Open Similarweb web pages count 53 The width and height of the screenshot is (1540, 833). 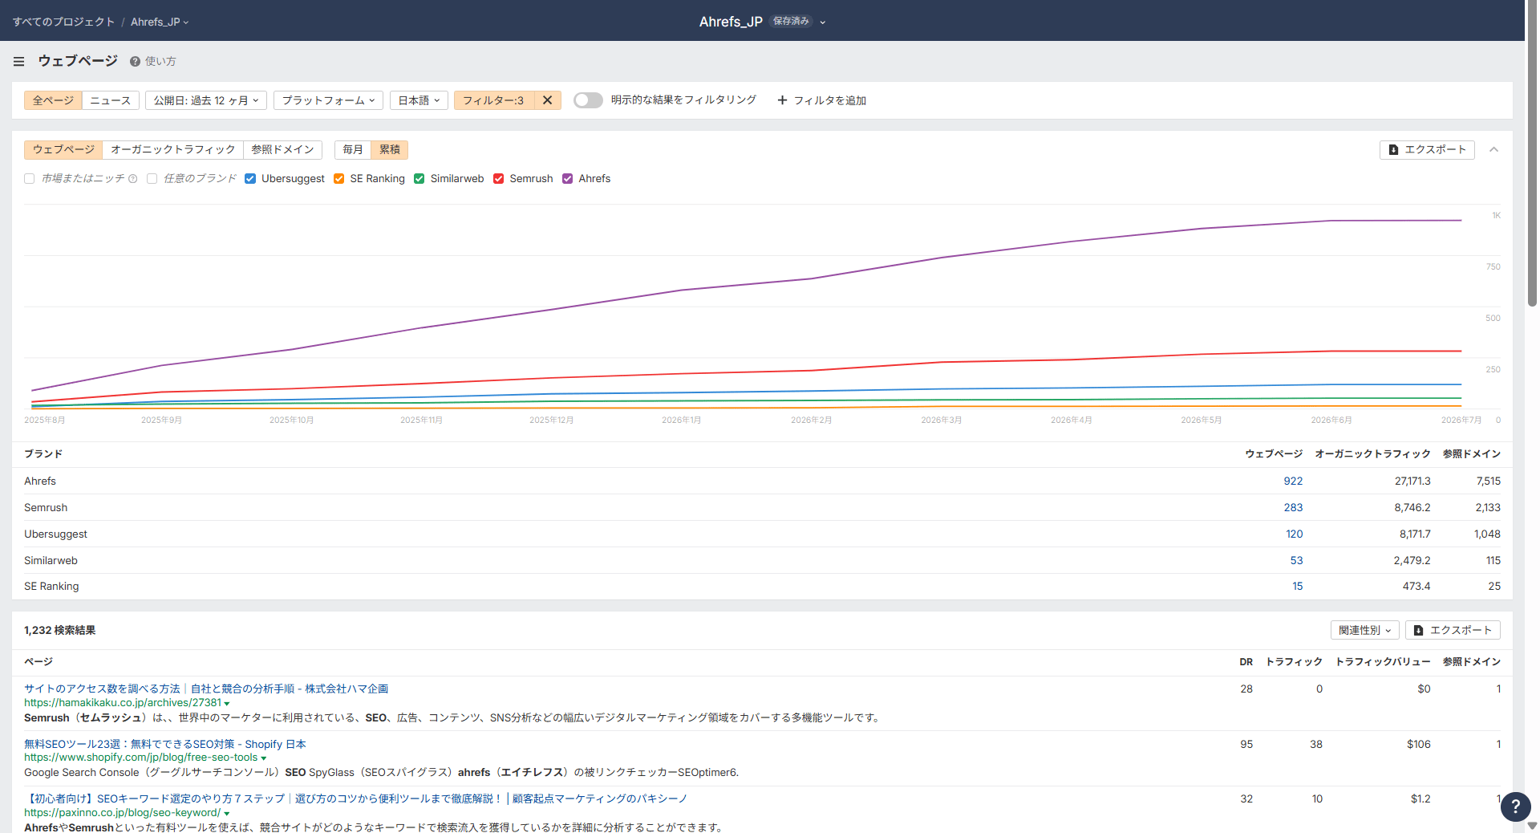[1297, 561]
